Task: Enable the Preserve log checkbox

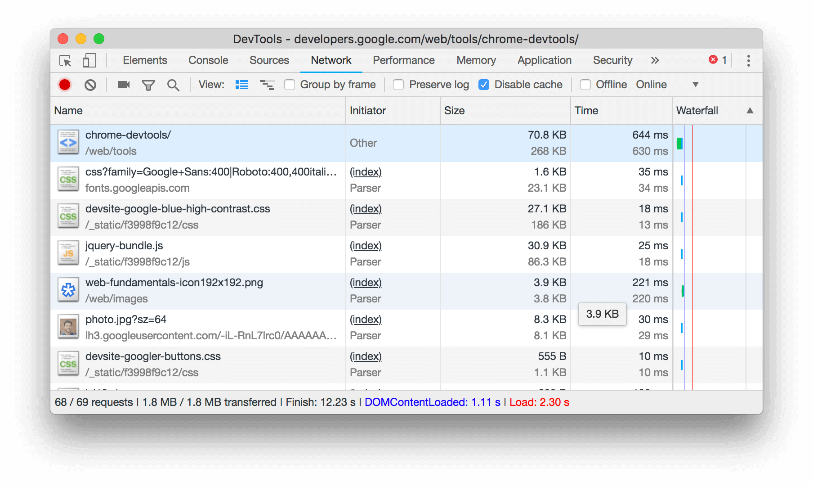Action: click(x=398, y=85)
